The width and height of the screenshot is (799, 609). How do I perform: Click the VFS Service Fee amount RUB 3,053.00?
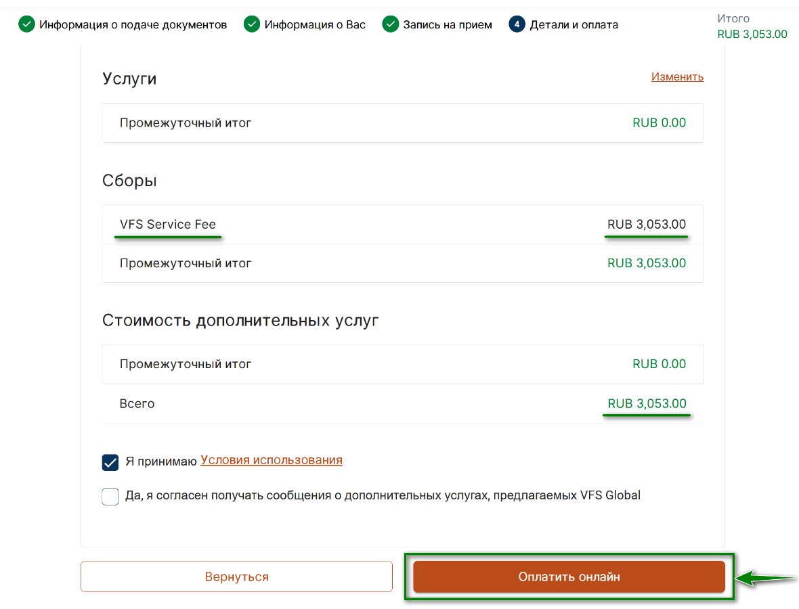pyautogui.click(x=646, y=224)
